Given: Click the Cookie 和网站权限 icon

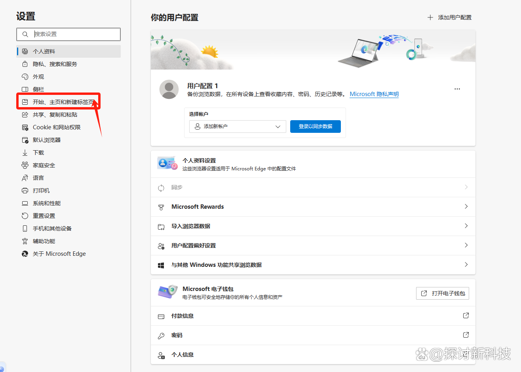Looking at the screenshot, I should 25,127.
